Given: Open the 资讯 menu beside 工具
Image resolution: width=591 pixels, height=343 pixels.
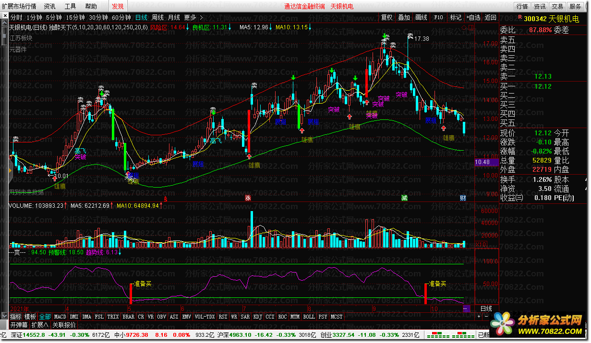Looking at the screenshot, I should [49, 6].
